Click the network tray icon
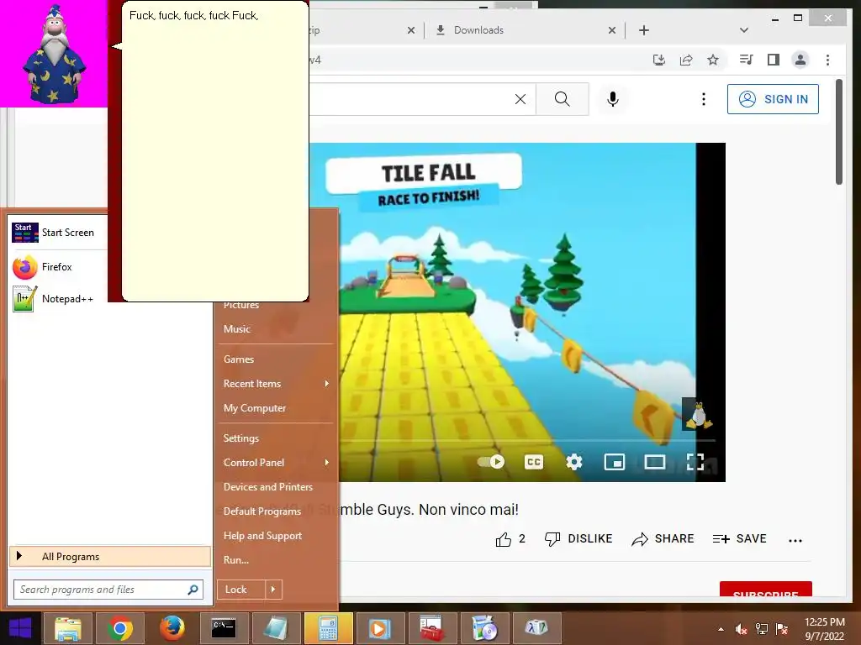861x645 pixels. click(x=762, y=629)
